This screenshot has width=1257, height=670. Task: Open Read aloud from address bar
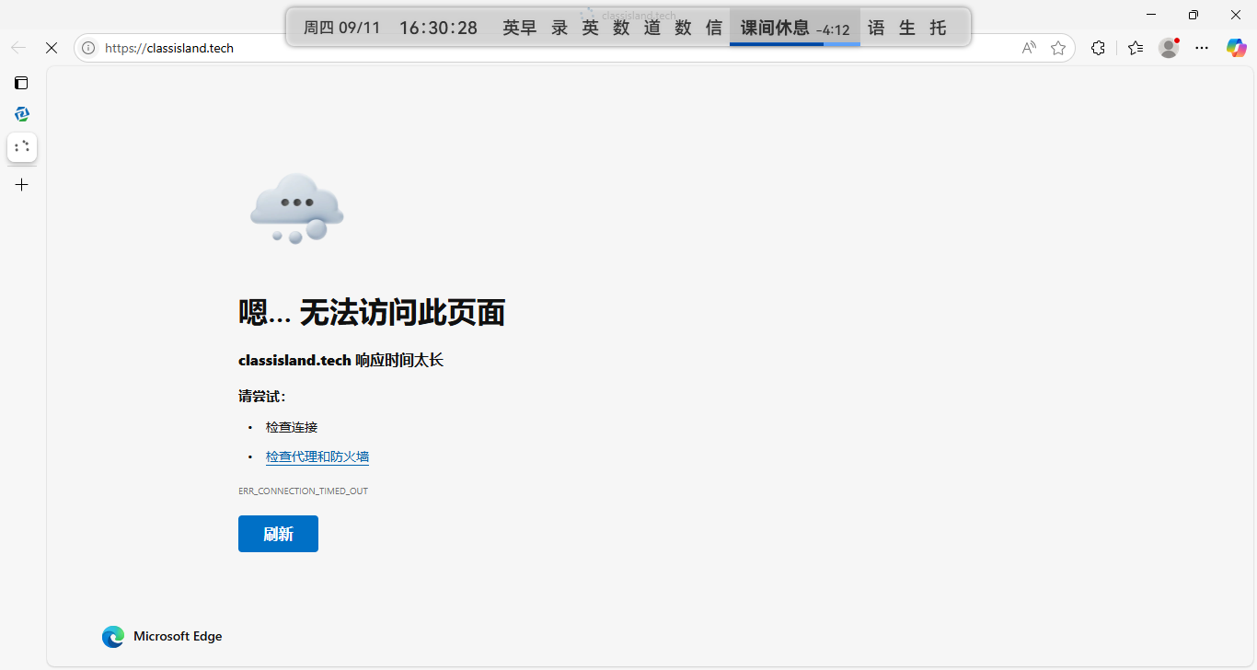click(x=1029, y=48)
